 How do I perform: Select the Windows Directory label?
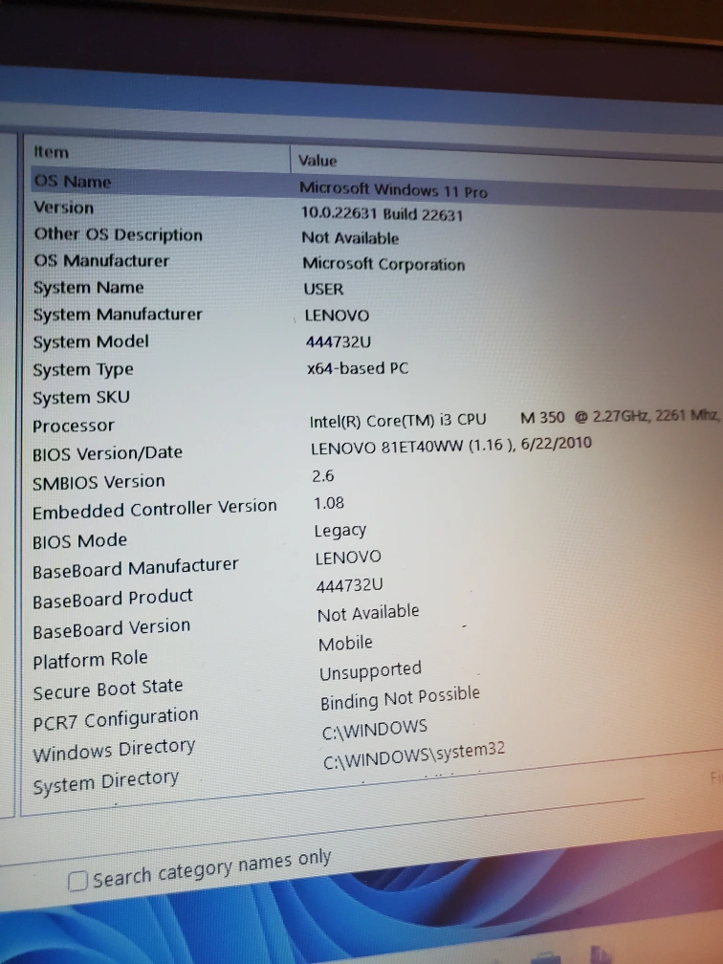tap(114, 750)
